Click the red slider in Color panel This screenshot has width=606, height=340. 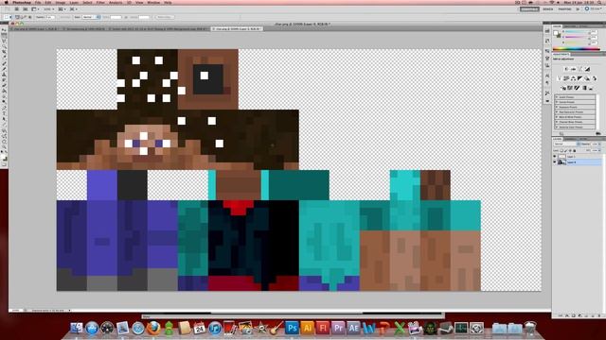click(x=577, y=31)
